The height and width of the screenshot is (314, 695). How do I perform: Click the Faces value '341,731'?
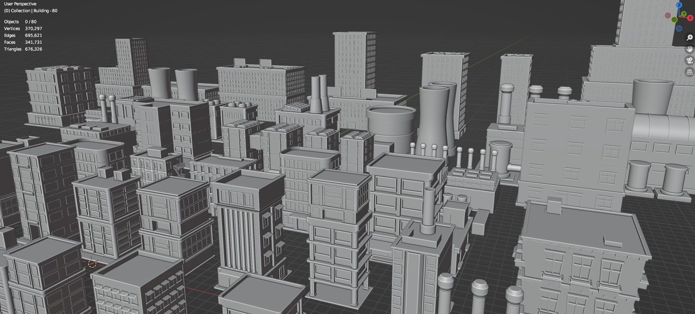pos(33,42)
